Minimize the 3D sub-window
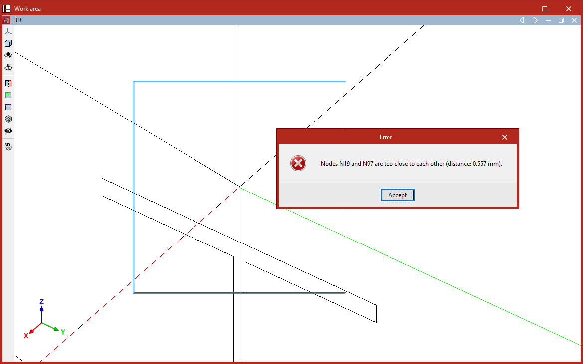583x364 pixels. click(548, 20)
